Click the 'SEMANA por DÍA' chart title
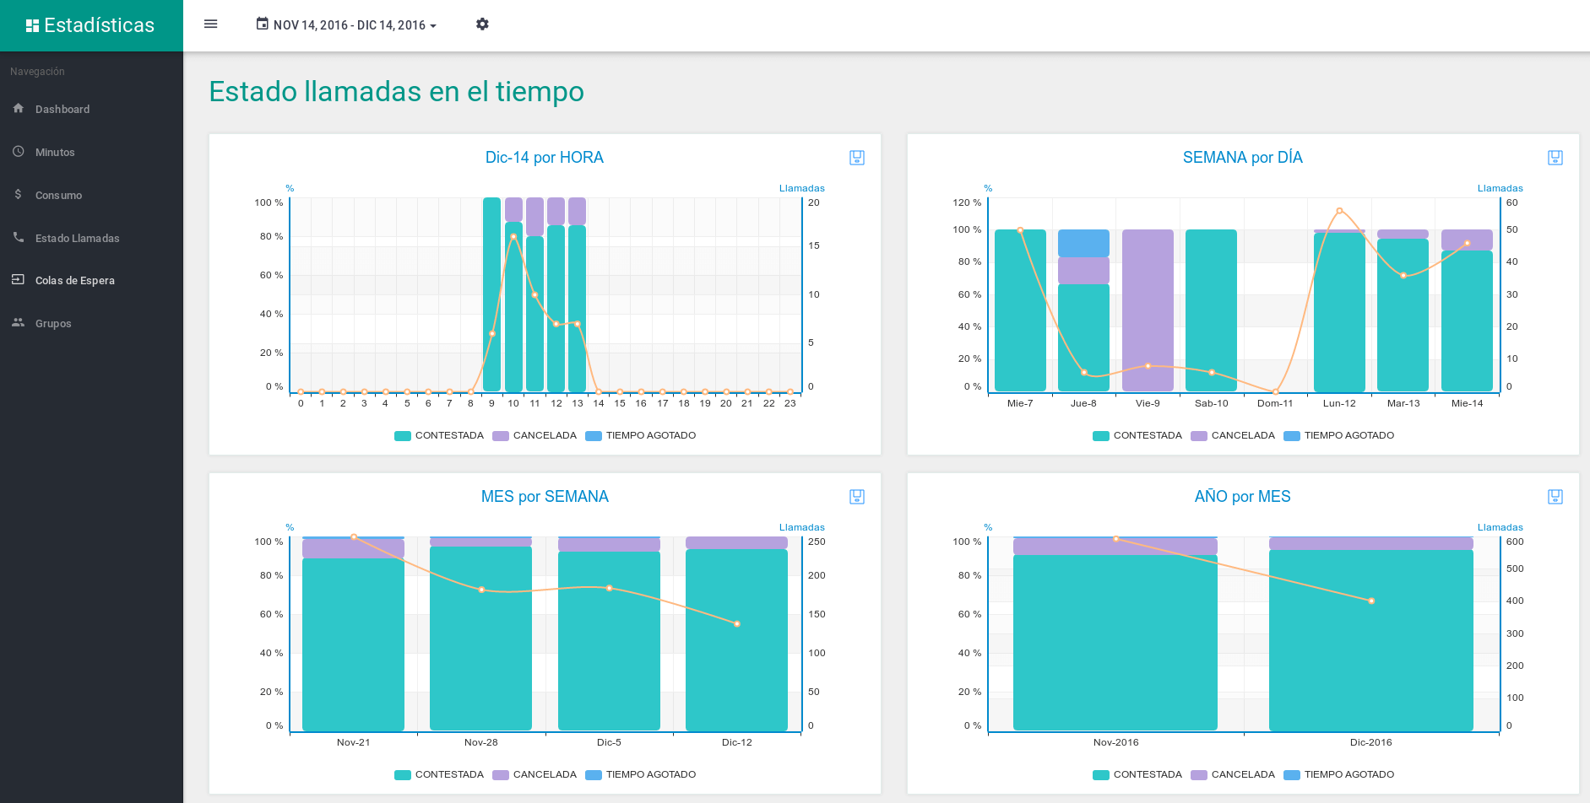Image resolution: width=1590 pixels, height=803 pixels. (x=1242, y=158)
